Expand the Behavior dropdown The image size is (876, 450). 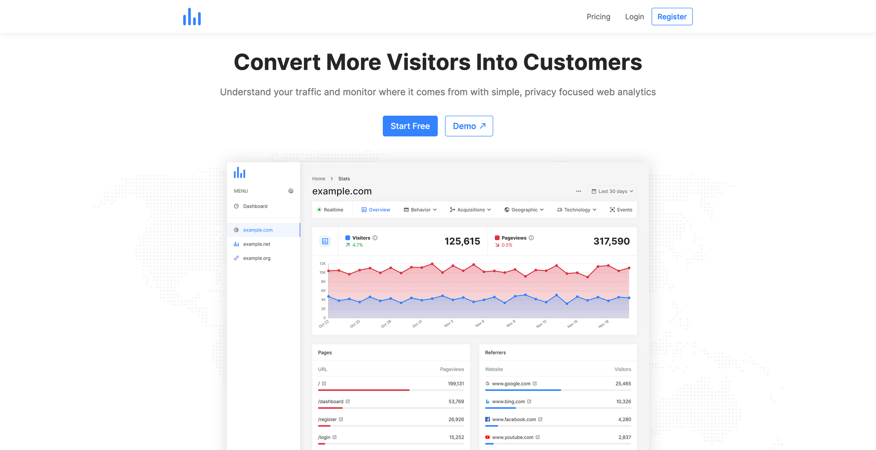coord(420,210)
